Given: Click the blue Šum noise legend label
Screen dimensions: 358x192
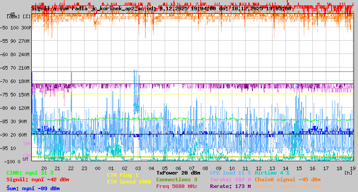Looking at the screenshot, I should pyautogui.click(x=33, y=188).
